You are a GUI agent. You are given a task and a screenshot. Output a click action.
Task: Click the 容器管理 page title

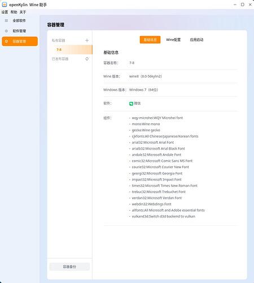click(56, 25)
